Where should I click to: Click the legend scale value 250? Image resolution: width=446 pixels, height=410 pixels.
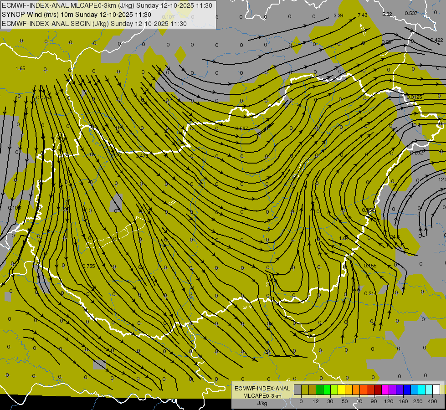(x=418, y=401)
